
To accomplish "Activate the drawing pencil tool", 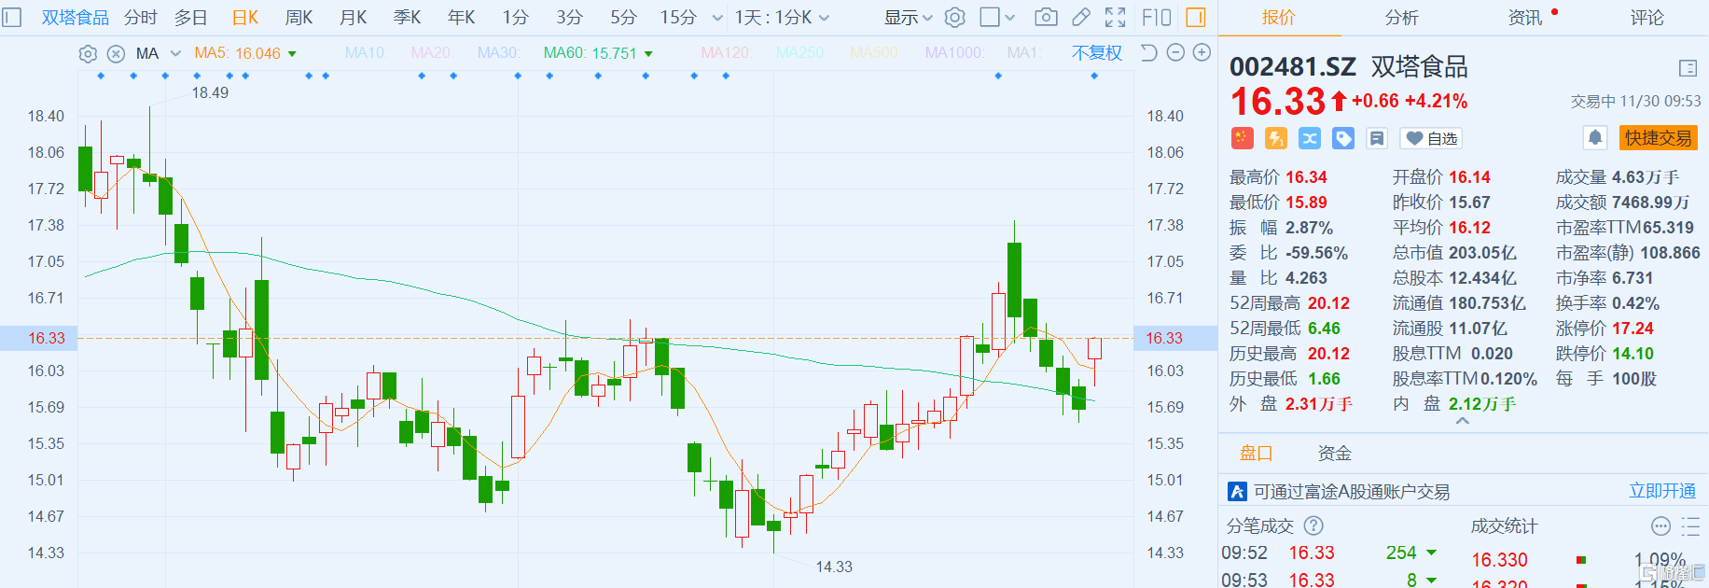I will (x=1081, y=18).
